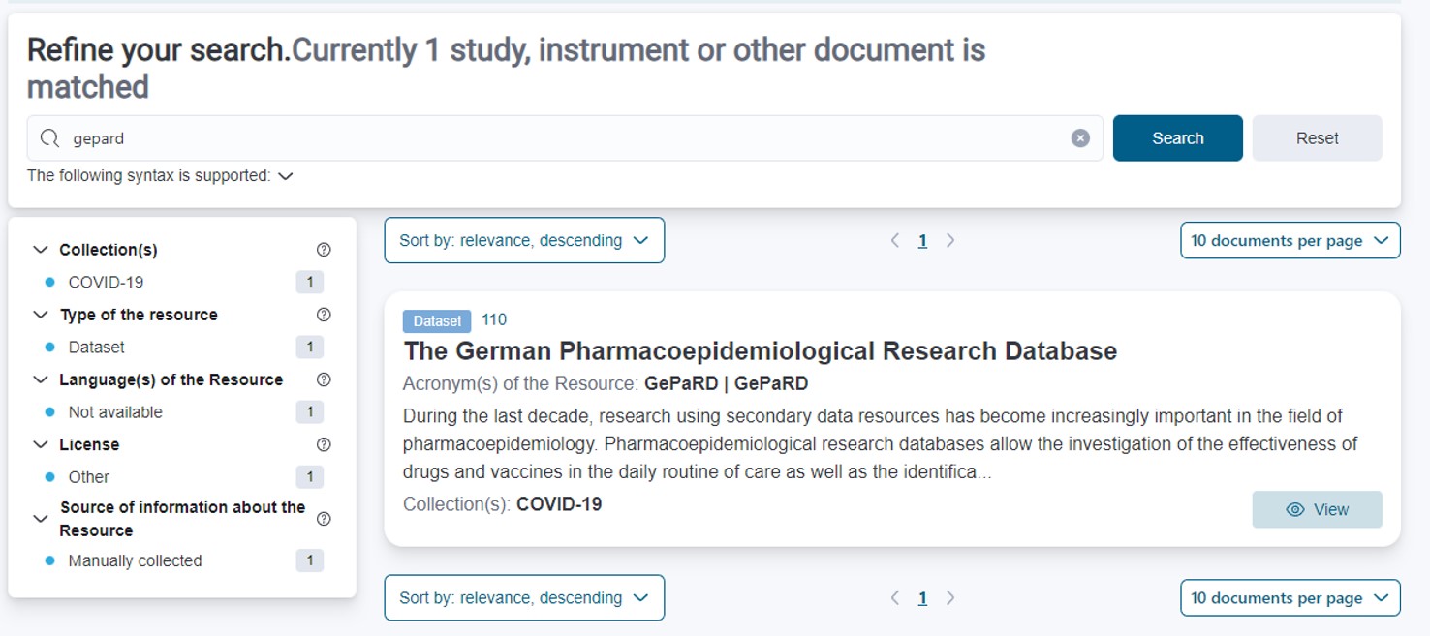Screen dimensions: 1430x636
Task: Open top Sort by relevance dropdown
Action: [x=524, y=240]
